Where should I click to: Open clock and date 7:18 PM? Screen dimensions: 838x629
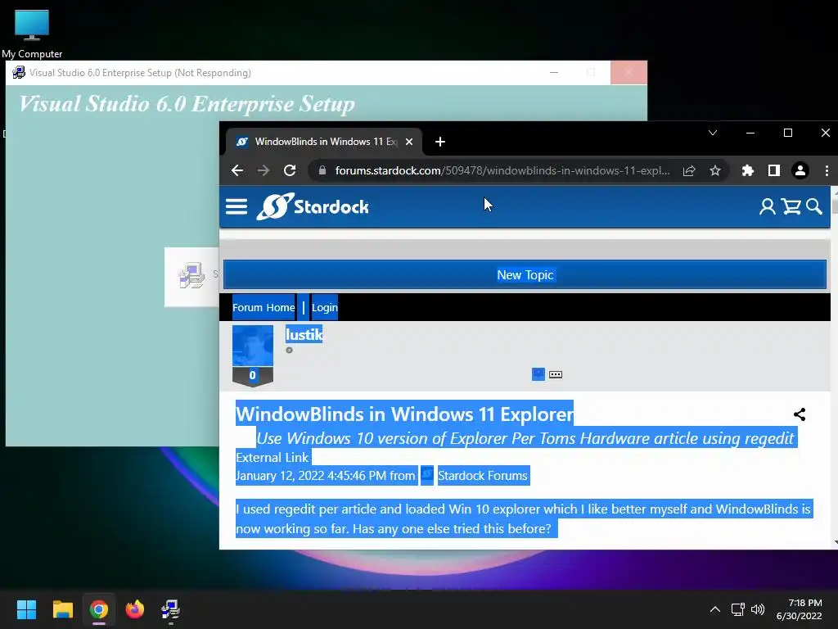[x=799, y=609]
